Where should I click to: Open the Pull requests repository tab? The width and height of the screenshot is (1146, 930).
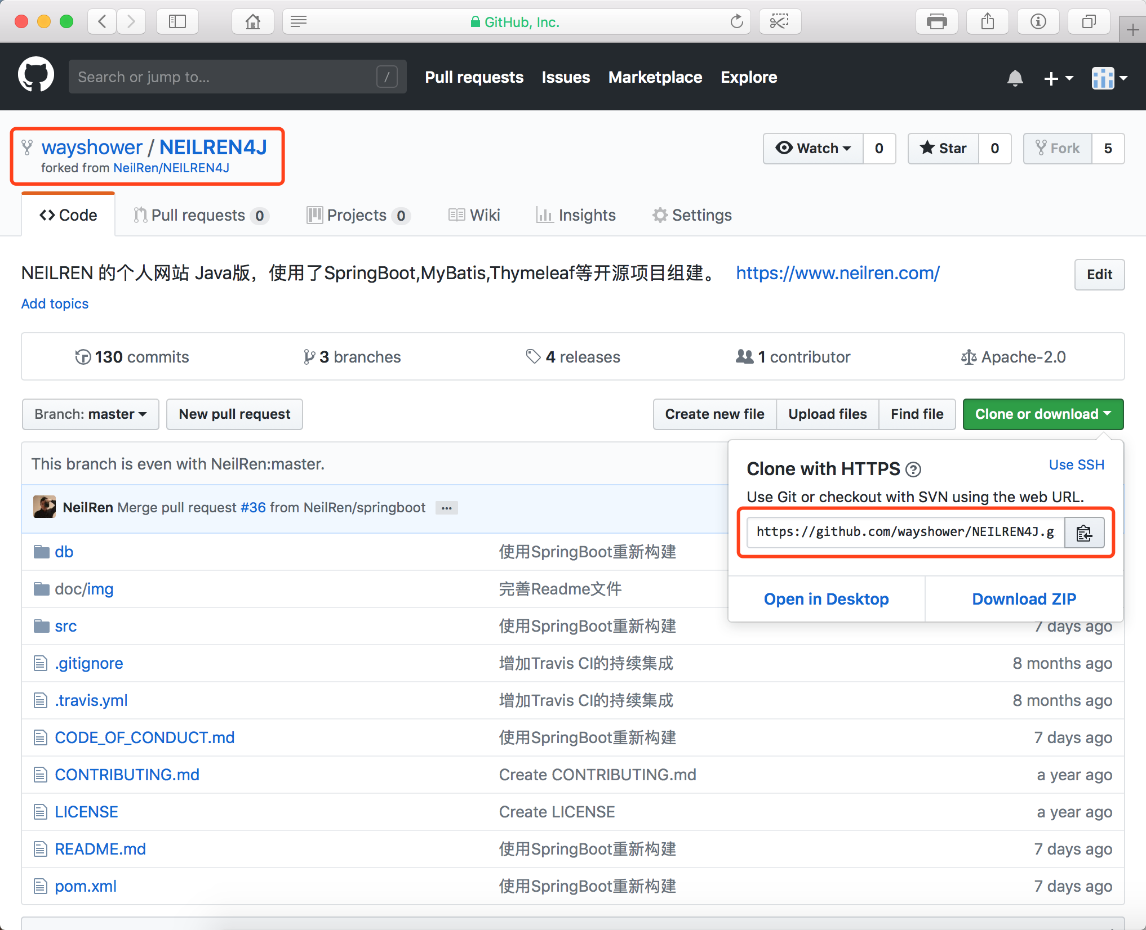201,215
